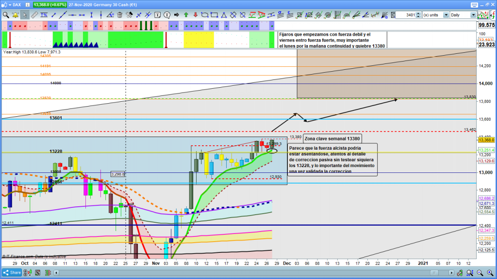Click the Share button

pos(12,272)
